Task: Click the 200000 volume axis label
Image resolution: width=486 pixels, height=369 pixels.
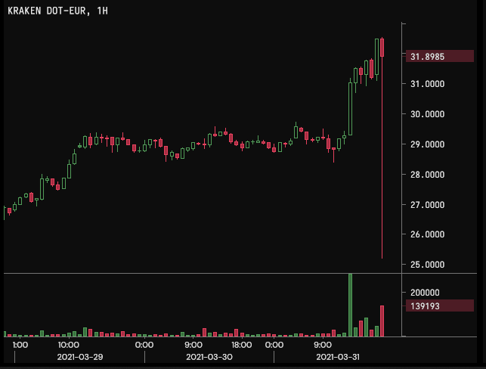Action: tap(425, 293)
